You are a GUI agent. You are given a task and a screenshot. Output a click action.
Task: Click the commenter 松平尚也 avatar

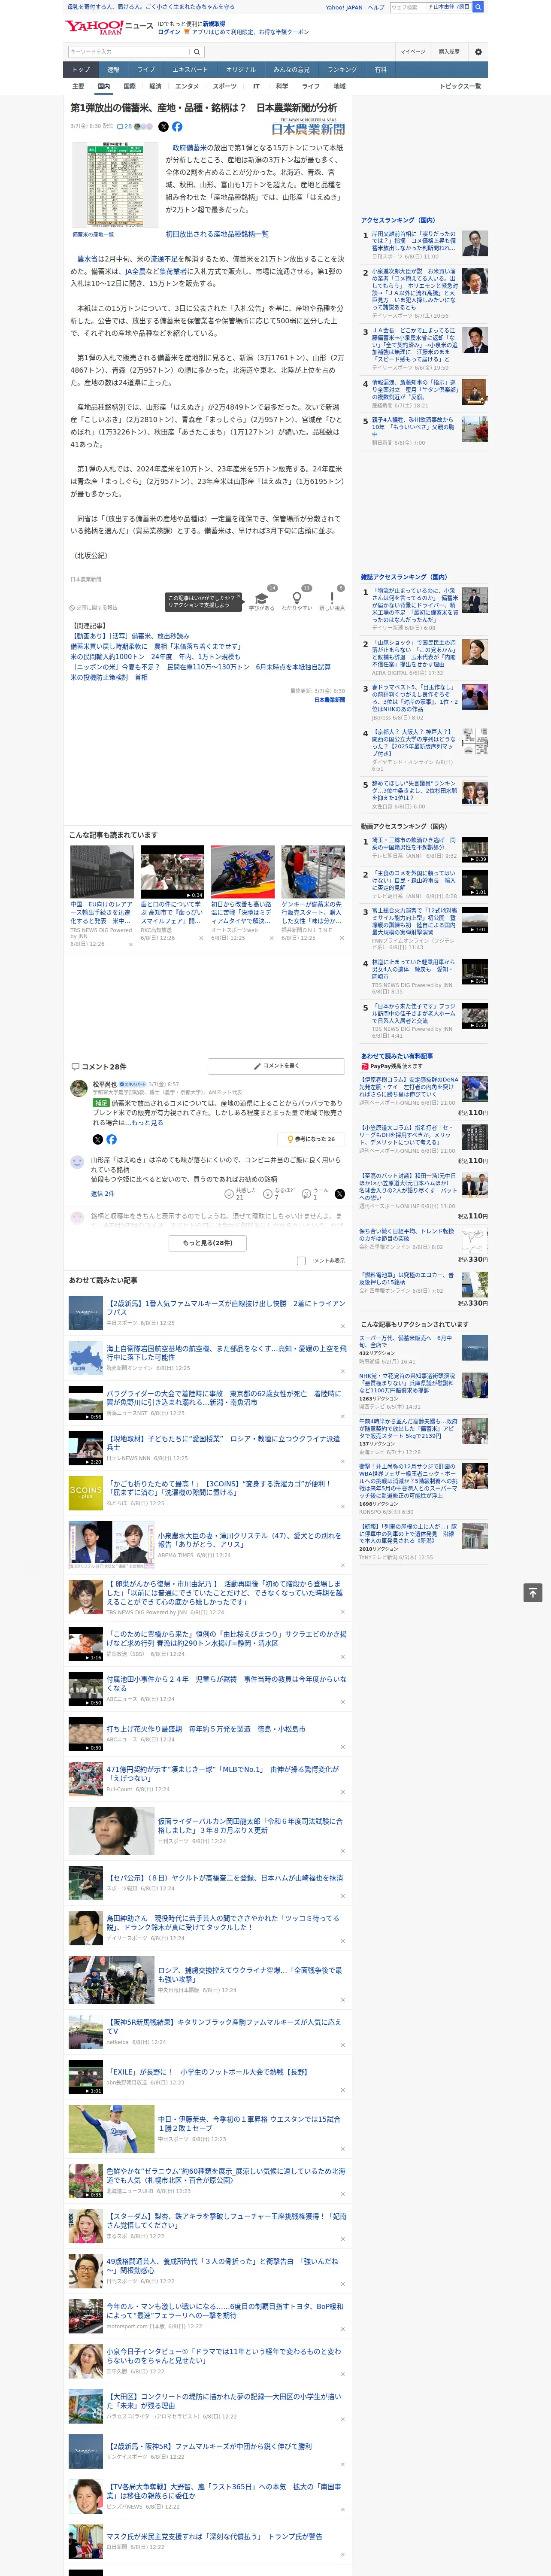tap(78, 1088)
